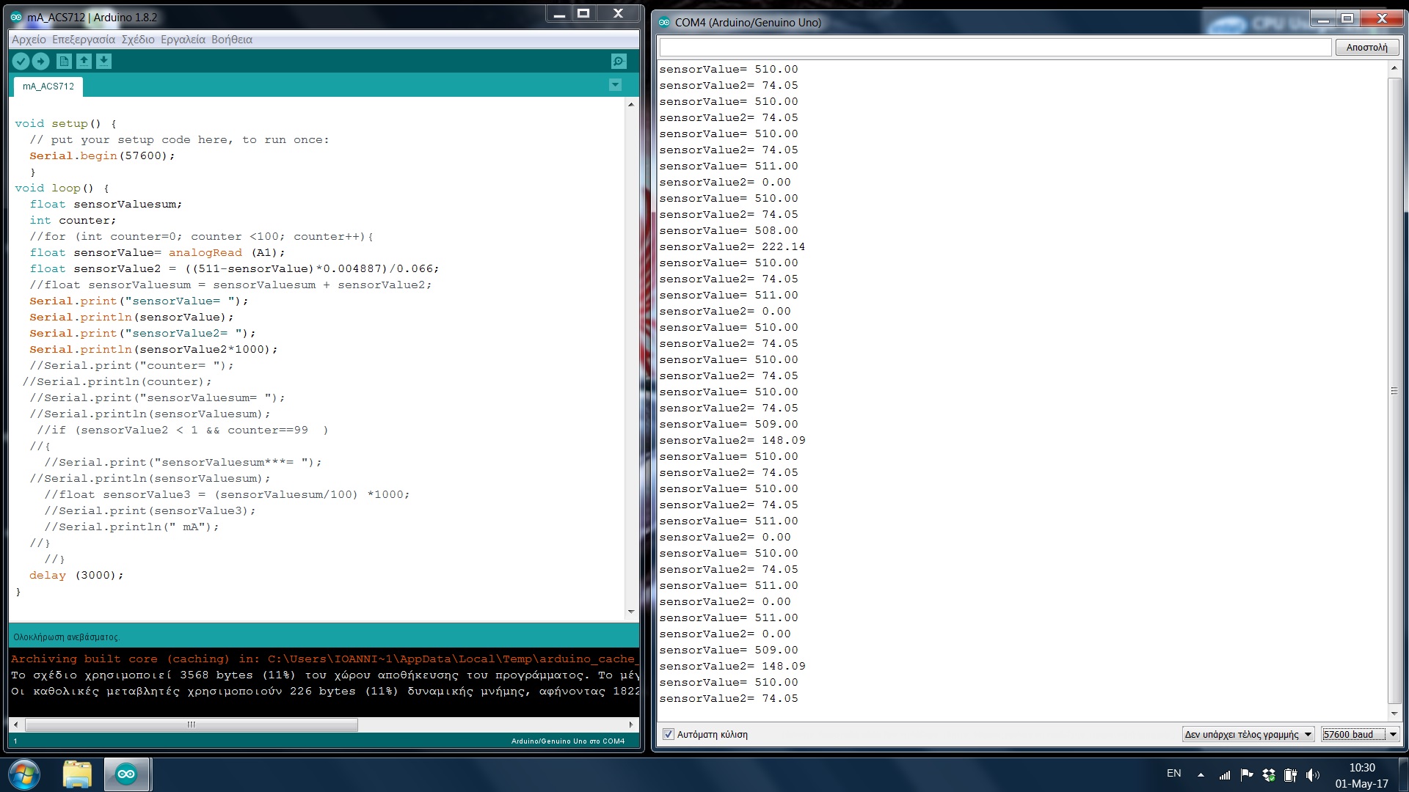Open File Explorer from the taskbar
1409x792 pixels.
[x=77, y=774]
